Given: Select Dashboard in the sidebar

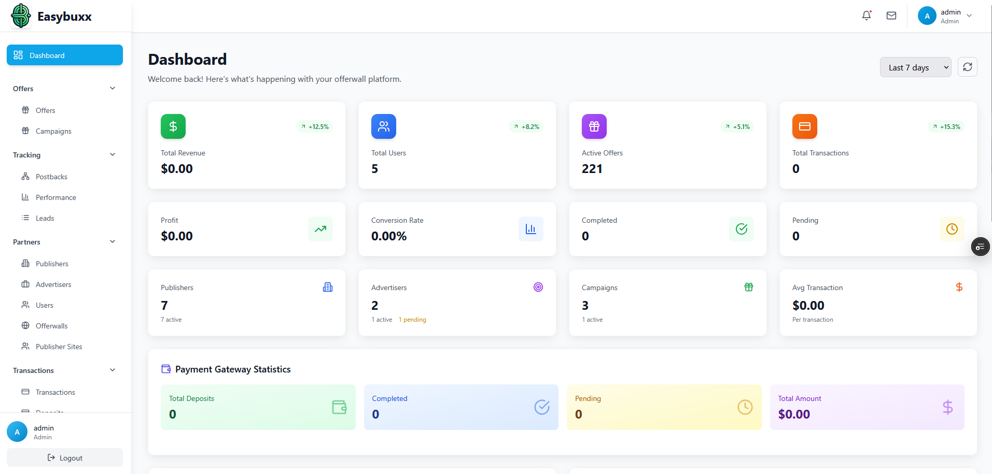Looking at the screenshot, I should point(65,55).
